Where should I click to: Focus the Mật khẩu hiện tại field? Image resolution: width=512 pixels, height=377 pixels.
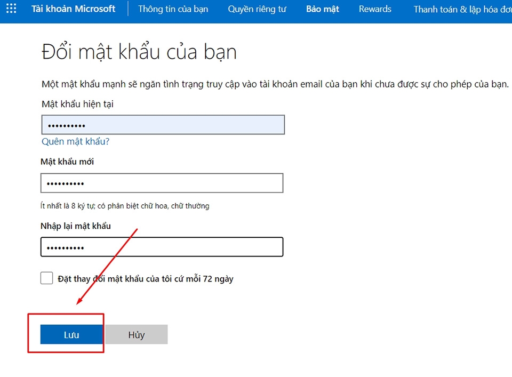click(x=163, y=125)
